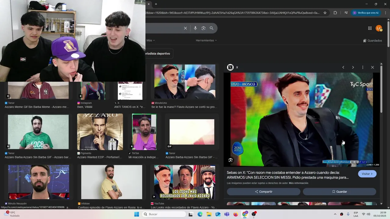390x219 pixels.
Task: Open the MinutoUno haircut thumbnail
Action: (x=185, y=82)
